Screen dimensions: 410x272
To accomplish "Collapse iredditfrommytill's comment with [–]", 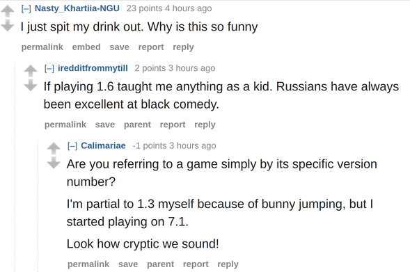I will [49, 68].
